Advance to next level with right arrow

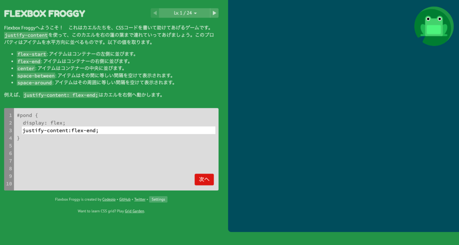215,13
